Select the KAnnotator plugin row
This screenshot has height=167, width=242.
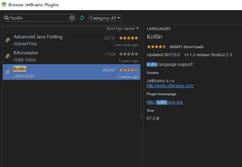[x=72, y=56]
